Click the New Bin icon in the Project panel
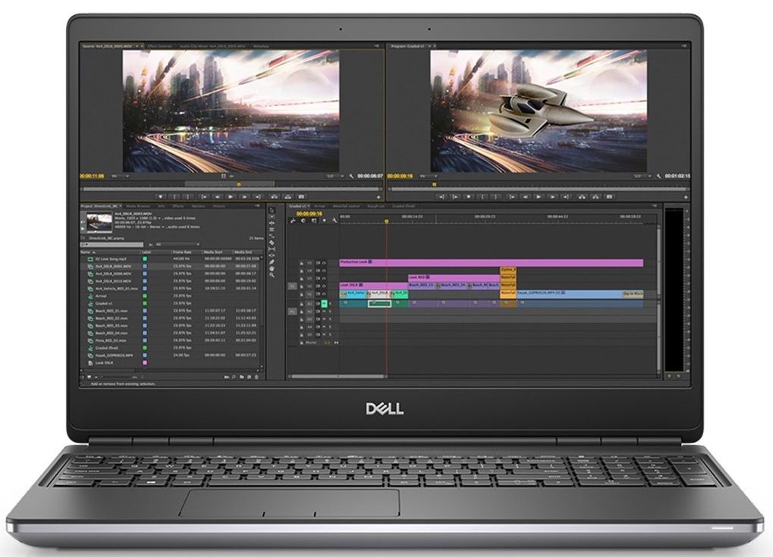The image size is (773, 557). [242, 377]
